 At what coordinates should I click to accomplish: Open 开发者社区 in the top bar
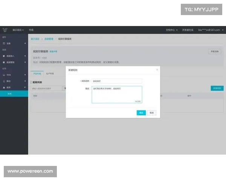(x=187, y=30)
